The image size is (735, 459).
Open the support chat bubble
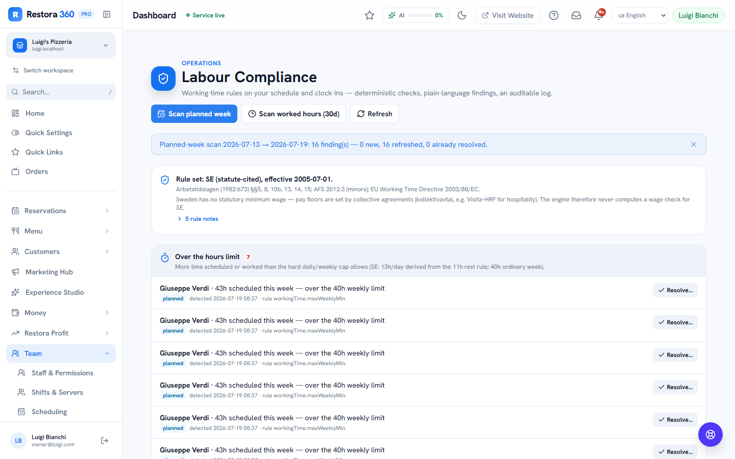coord(710,435)
